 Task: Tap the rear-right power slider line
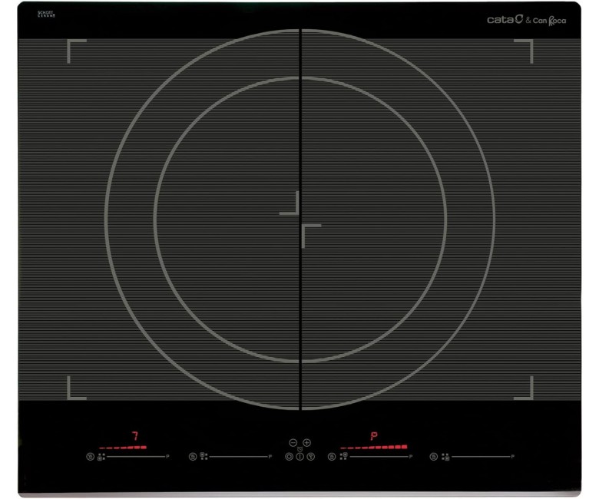[379, 457]
